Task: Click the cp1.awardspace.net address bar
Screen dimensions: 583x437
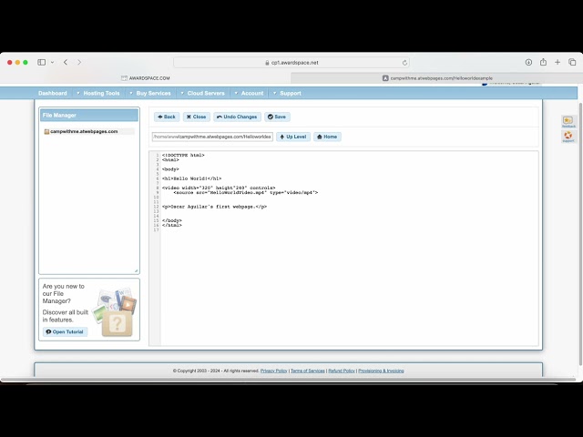Action: [291, 63]
